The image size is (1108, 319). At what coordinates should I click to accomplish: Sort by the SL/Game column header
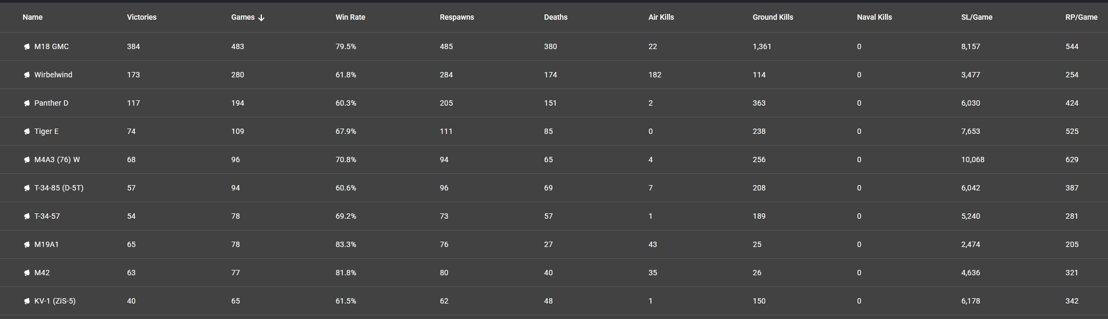tap(977, 17)
